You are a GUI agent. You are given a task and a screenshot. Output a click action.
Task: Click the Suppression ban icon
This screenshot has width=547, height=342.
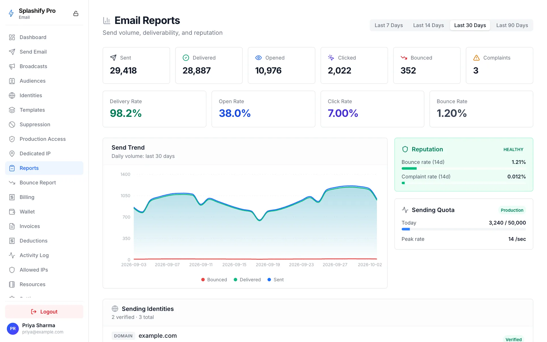[12, 125]
